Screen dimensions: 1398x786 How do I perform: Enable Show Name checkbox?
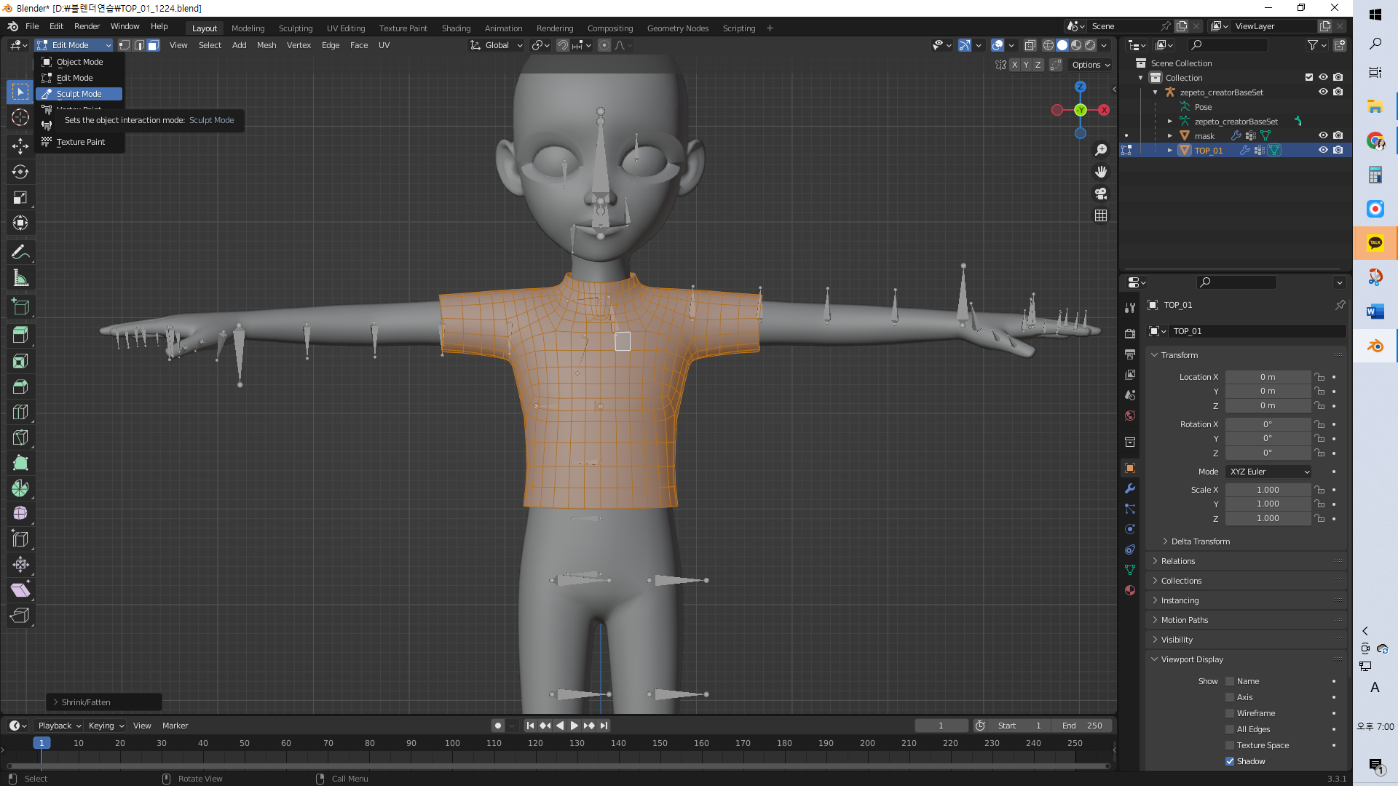point(1230,681)
